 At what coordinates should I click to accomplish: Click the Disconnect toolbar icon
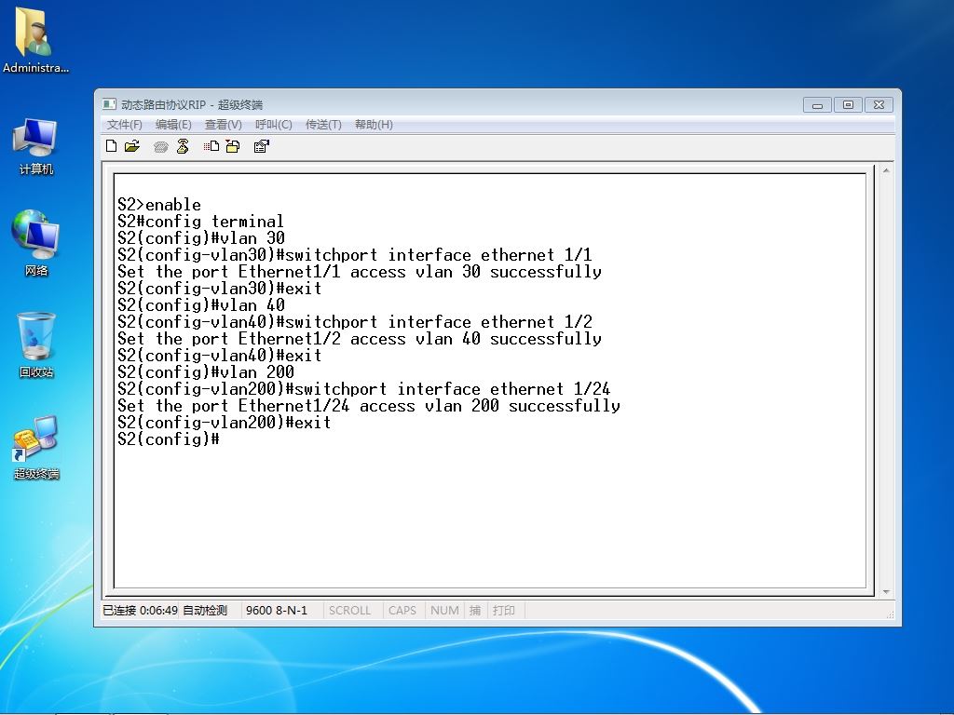point(183,146)
